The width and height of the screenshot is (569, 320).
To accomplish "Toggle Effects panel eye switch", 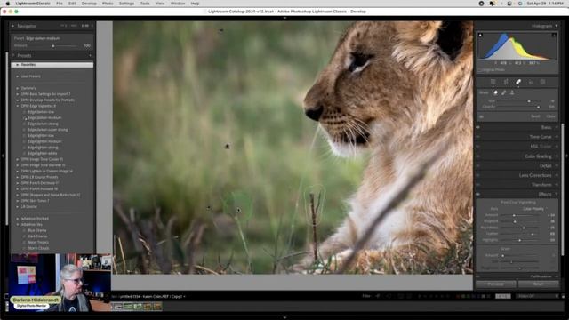I will click(478, 194).
